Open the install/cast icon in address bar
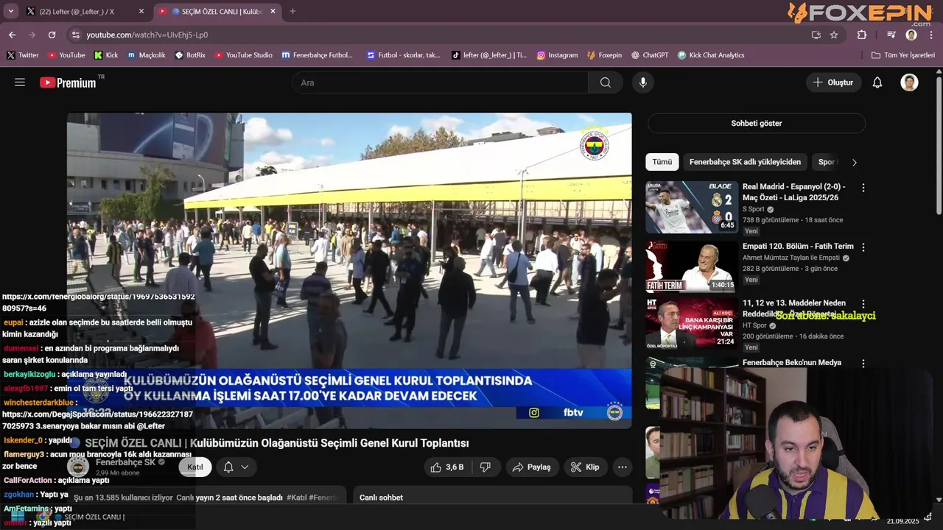 point(816,35)
